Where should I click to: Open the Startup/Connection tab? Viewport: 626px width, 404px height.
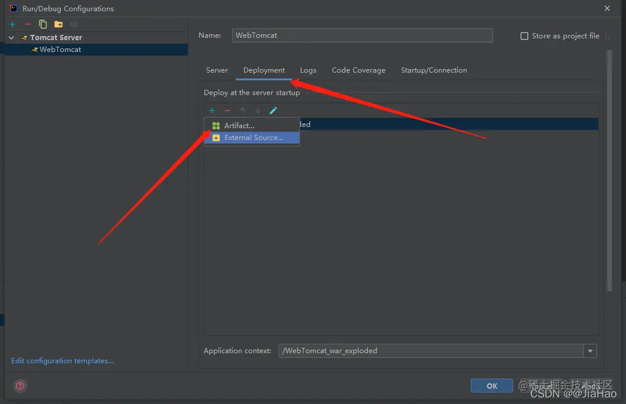pyautogui.click(x=434, y=70)
